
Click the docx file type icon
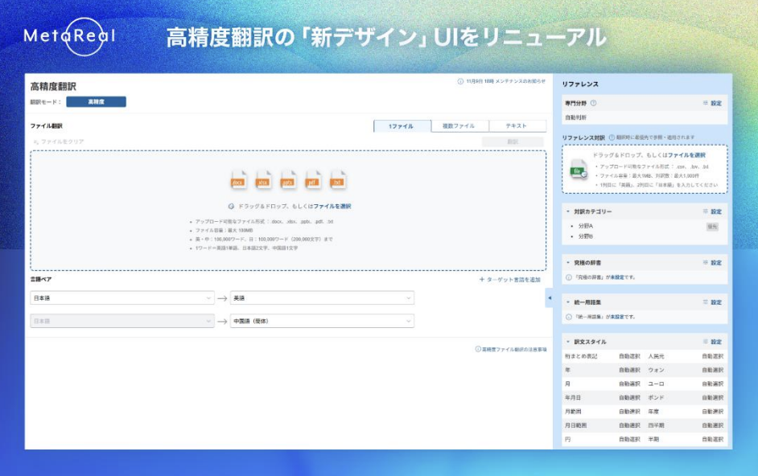[x=238, y=179]
